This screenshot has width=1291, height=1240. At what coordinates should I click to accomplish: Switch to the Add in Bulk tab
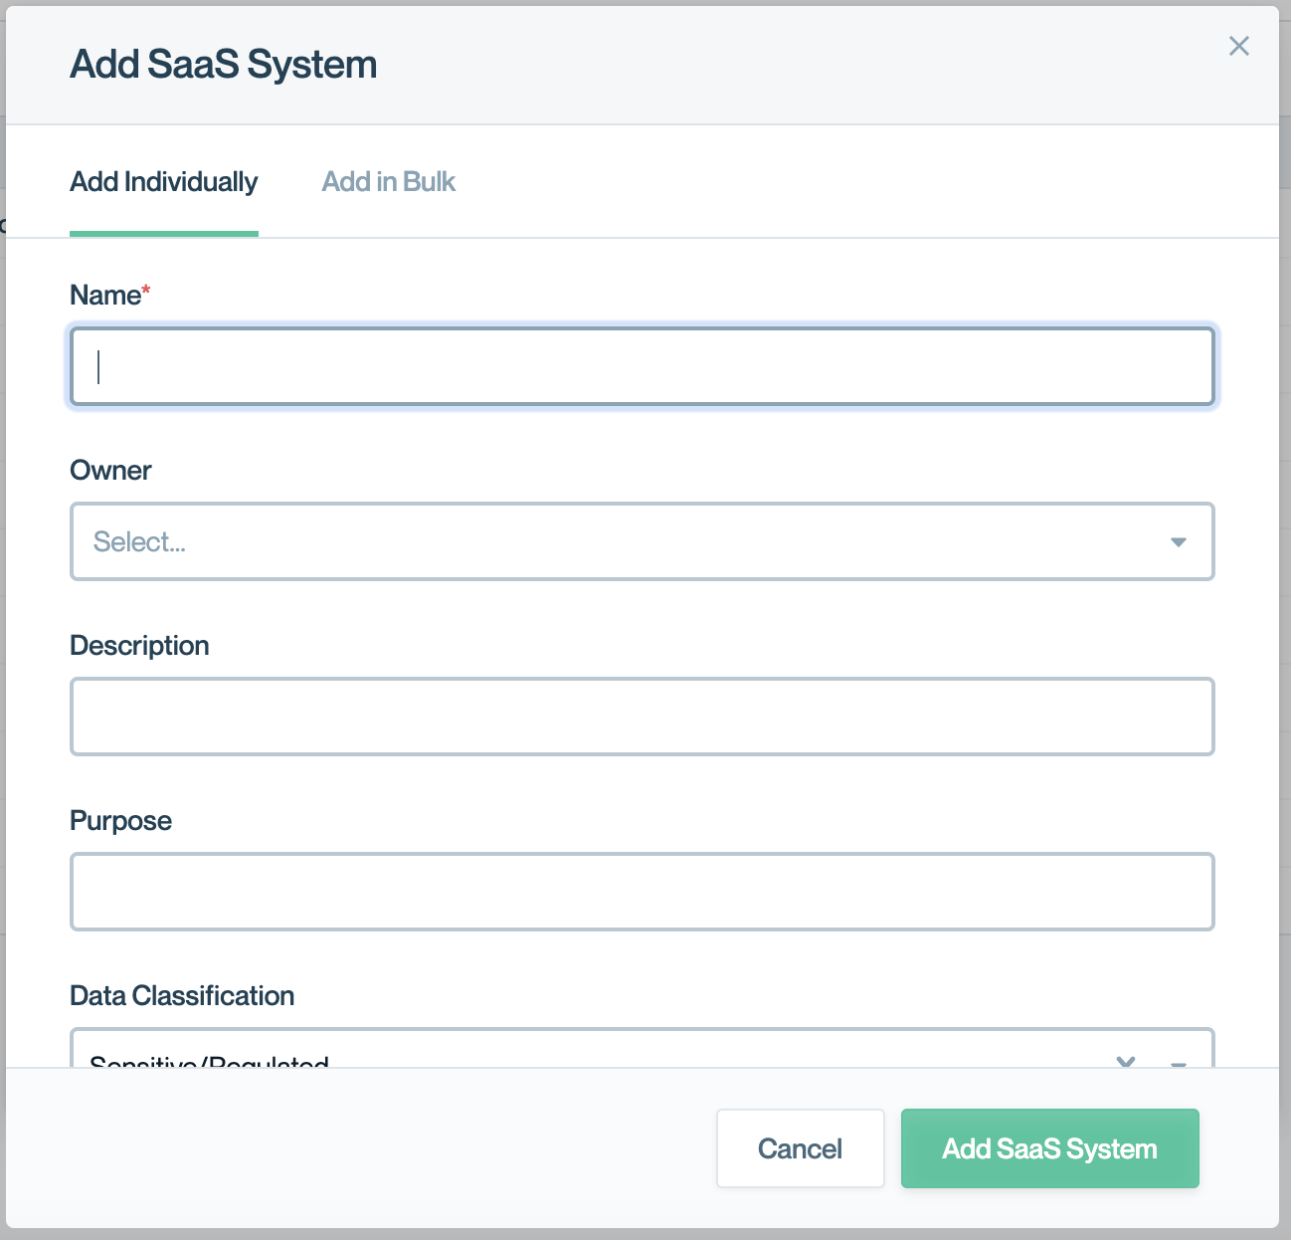pos(388,182)
